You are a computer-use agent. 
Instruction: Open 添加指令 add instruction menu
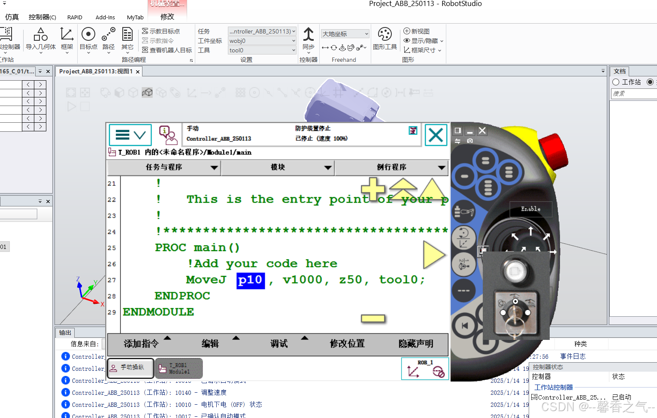point(141,344)
